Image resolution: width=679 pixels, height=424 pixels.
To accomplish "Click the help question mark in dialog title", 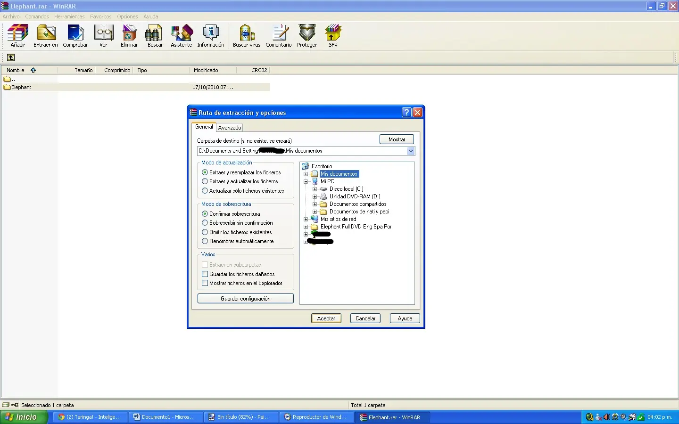I will [406, 112].
